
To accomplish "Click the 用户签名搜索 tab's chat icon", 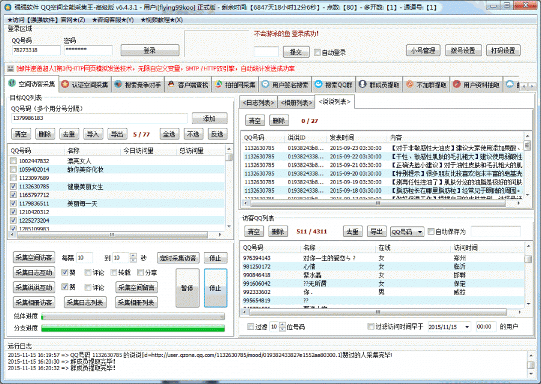I will [265, 84].
